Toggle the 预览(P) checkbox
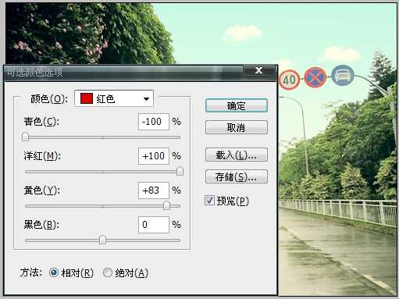Screen dimensions: 399x299 pyautogui.click(x=209, y=201)
